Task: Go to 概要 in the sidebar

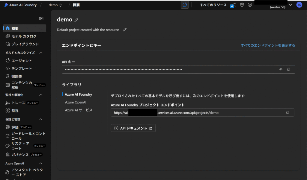Action: point(25,28)
